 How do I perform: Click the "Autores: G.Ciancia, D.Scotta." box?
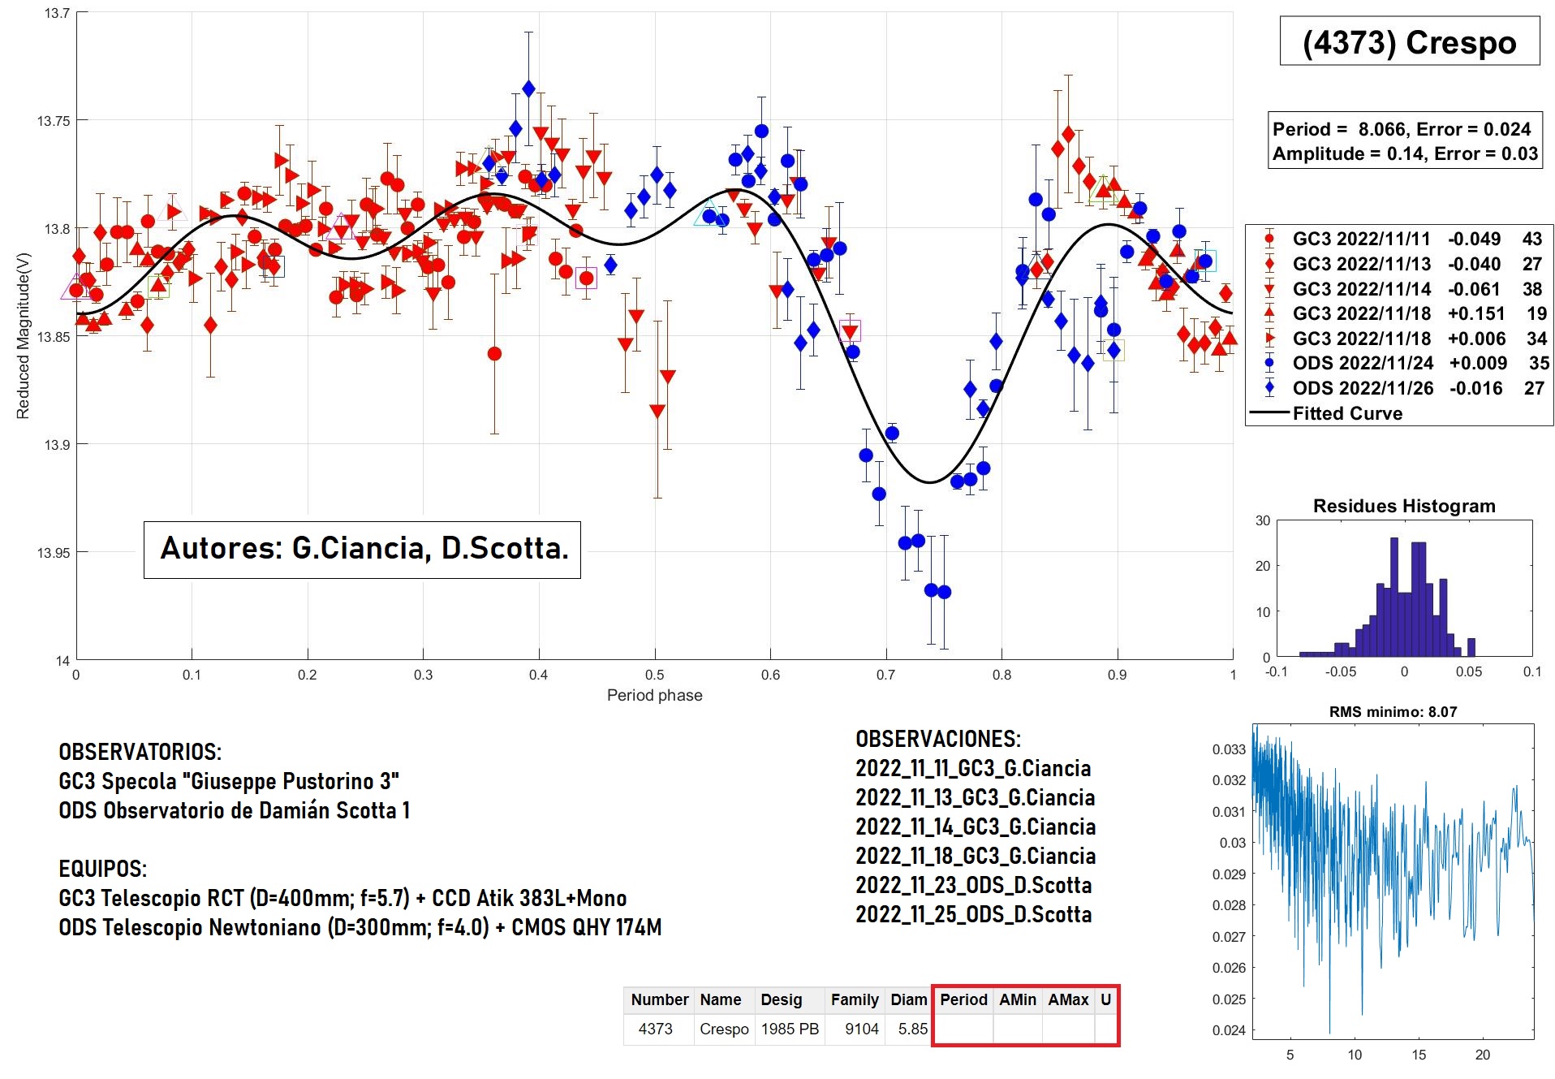pos(362,550)
